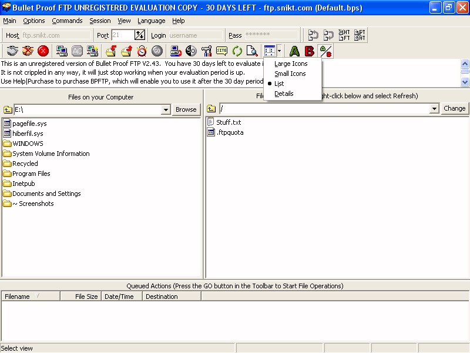
Task: Click the Pass password field
Action: (x=271, y=35)
